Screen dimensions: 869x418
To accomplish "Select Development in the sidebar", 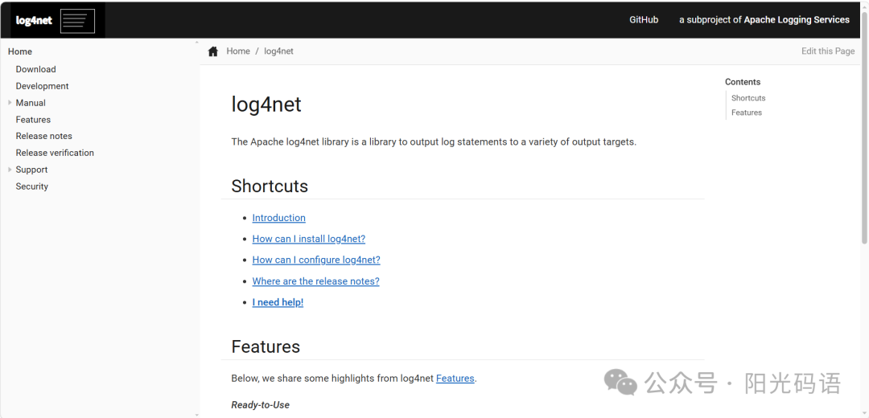I will (x=42, y=86).
